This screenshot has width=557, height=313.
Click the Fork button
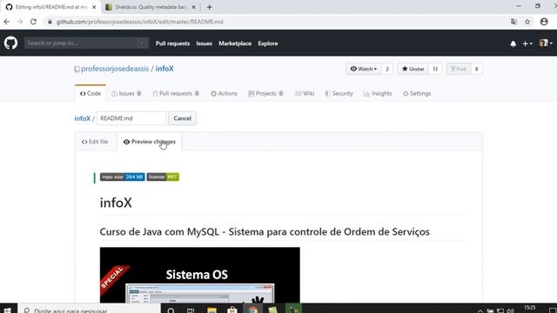coord(459,69)
